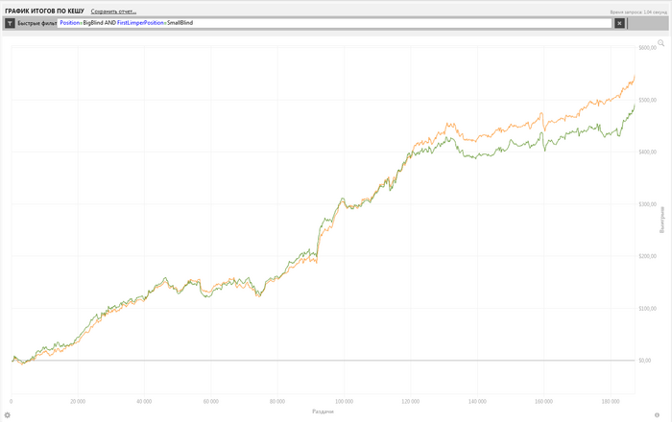Click the 120 000 hands axis label
Viewport: 672px width, 422px height.
click(411, 402)
